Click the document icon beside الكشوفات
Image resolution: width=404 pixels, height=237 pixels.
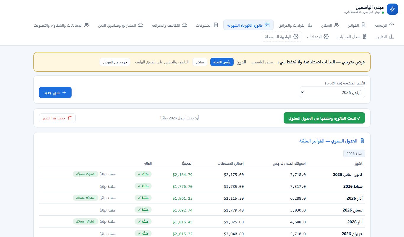coord(216,25)
